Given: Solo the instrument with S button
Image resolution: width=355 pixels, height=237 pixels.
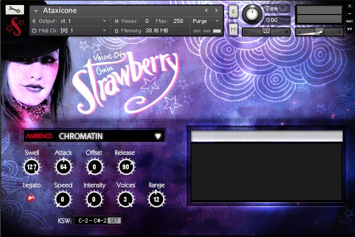Looking at the screenshot, I should 233,12.
